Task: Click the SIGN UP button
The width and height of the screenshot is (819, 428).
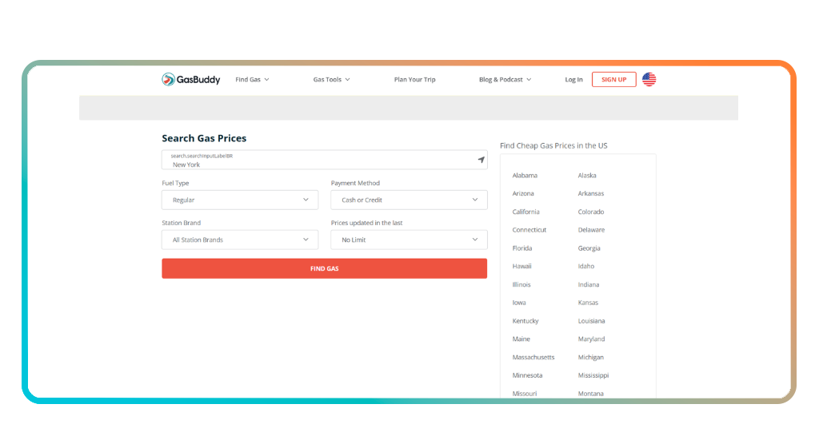Action: click(x=613, y=79)
